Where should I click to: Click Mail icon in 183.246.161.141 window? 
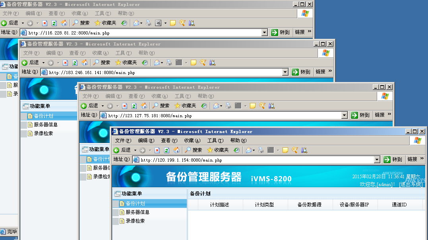pos(157,63)
